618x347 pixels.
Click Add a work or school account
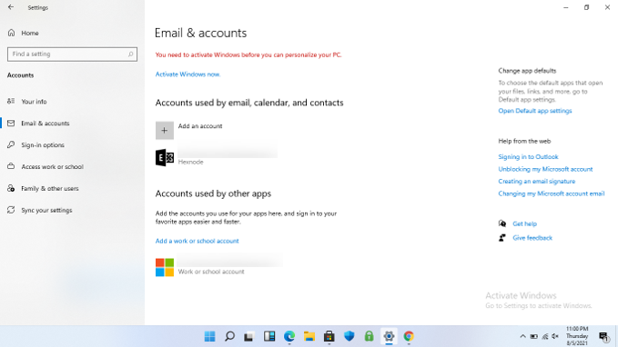click(x=198, y=241)
